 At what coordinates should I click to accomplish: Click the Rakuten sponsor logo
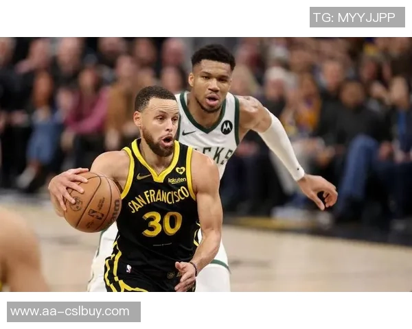[x=177, y=180]
